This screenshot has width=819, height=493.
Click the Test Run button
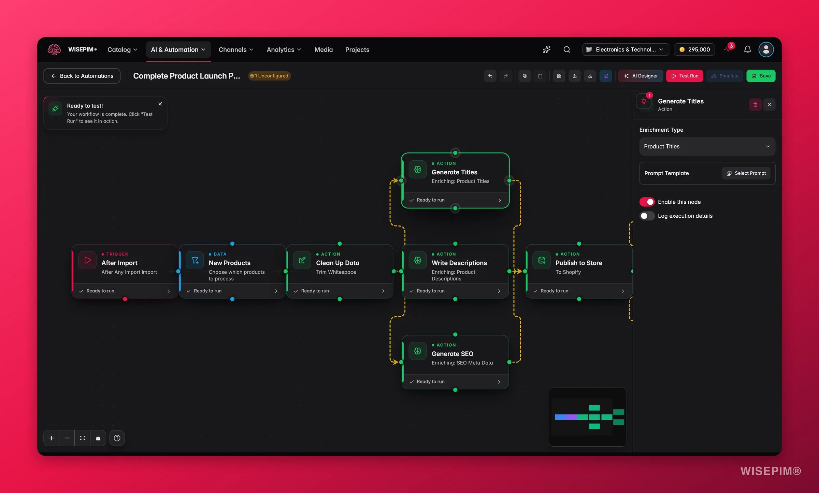pos(684,76)
